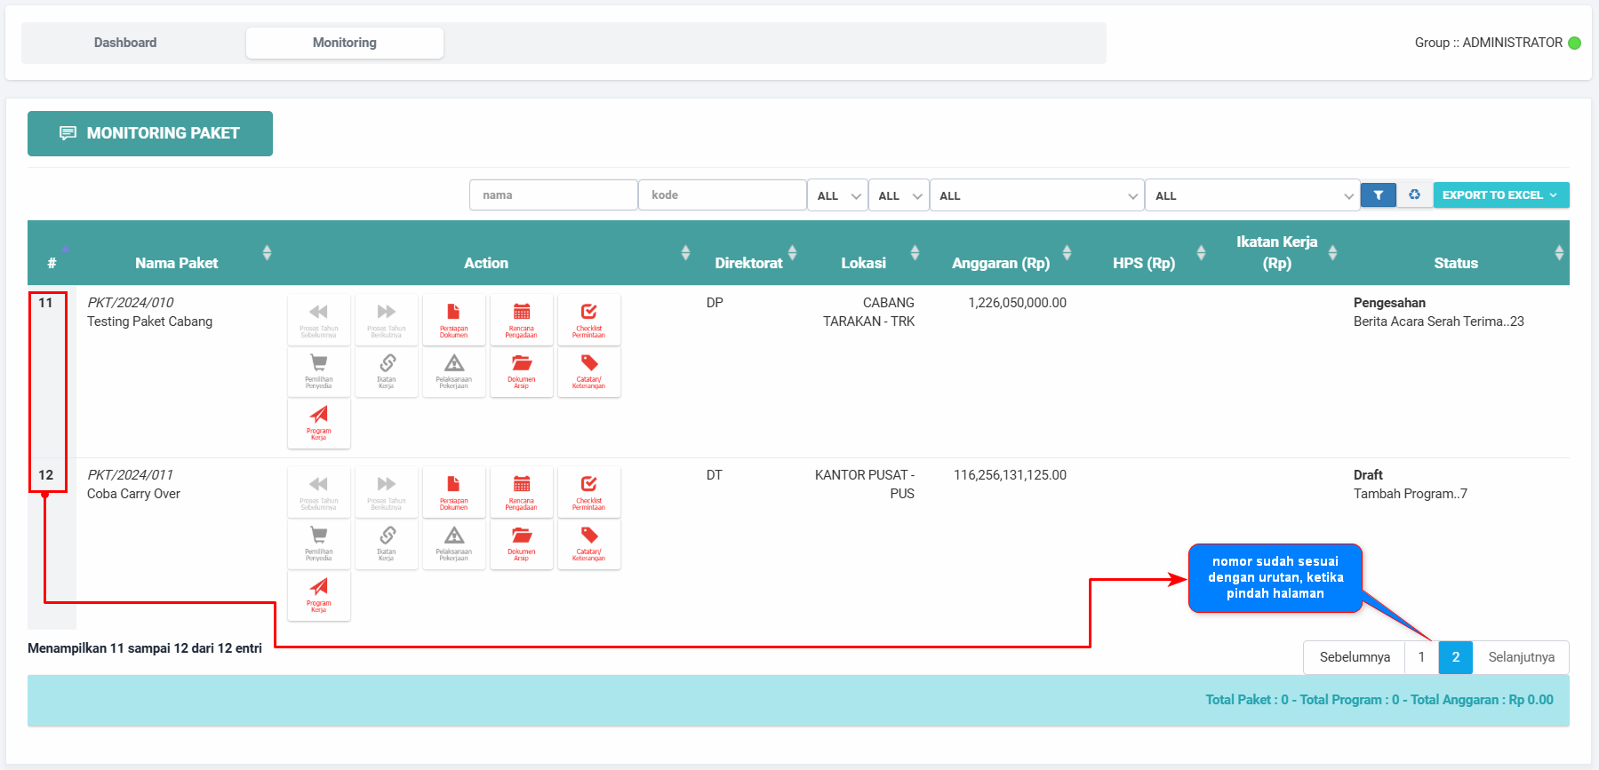Open Rencana Pengadaan for Testing Paket Cabang

[x=521, y=320]
